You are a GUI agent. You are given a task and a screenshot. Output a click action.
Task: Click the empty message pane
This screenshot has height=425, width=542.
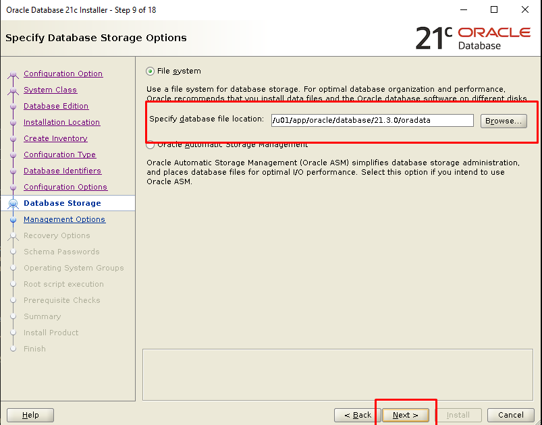tap(337, 374)
